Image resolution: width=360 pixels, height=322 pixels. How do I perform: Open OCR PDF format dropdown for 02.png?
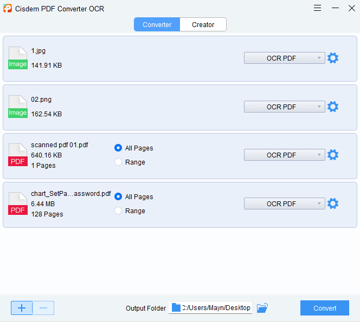point(285,107)
